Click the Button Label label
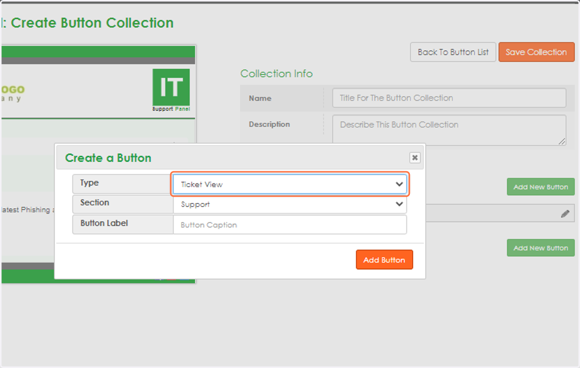580x368 pixels. click(104, 223)
